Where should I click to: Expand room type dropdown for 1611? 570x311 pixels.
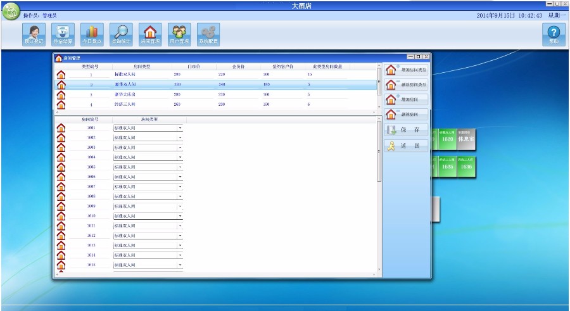(x=180, y=226)
